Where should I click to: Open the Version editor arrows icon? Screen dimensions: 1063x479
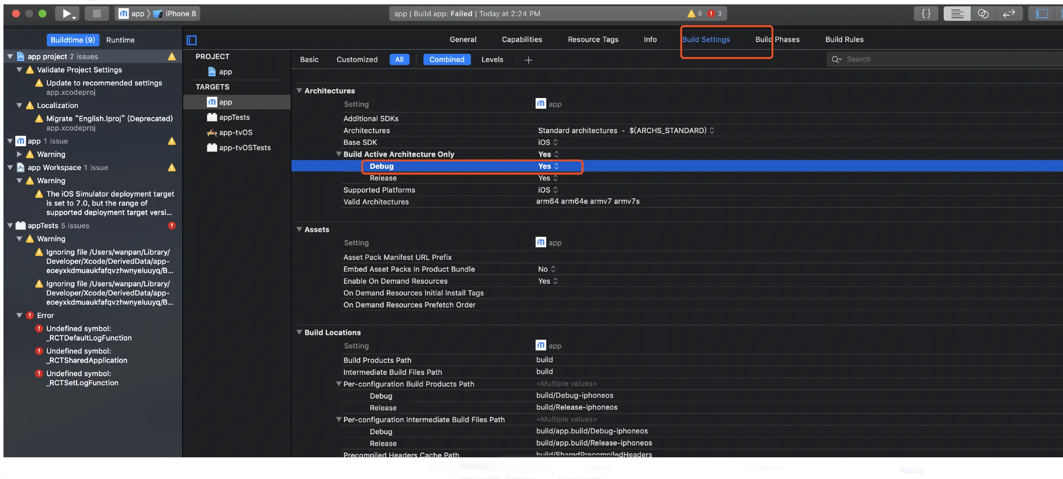pyautogui.click(x=1009, y=13)
